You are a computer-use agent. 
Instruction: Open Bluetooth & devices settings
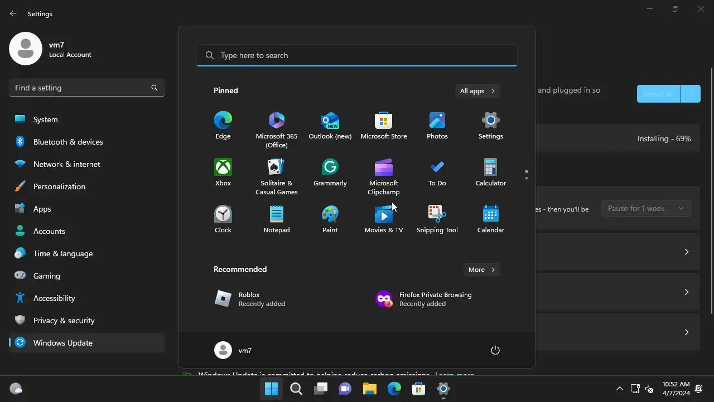(86, 142)
